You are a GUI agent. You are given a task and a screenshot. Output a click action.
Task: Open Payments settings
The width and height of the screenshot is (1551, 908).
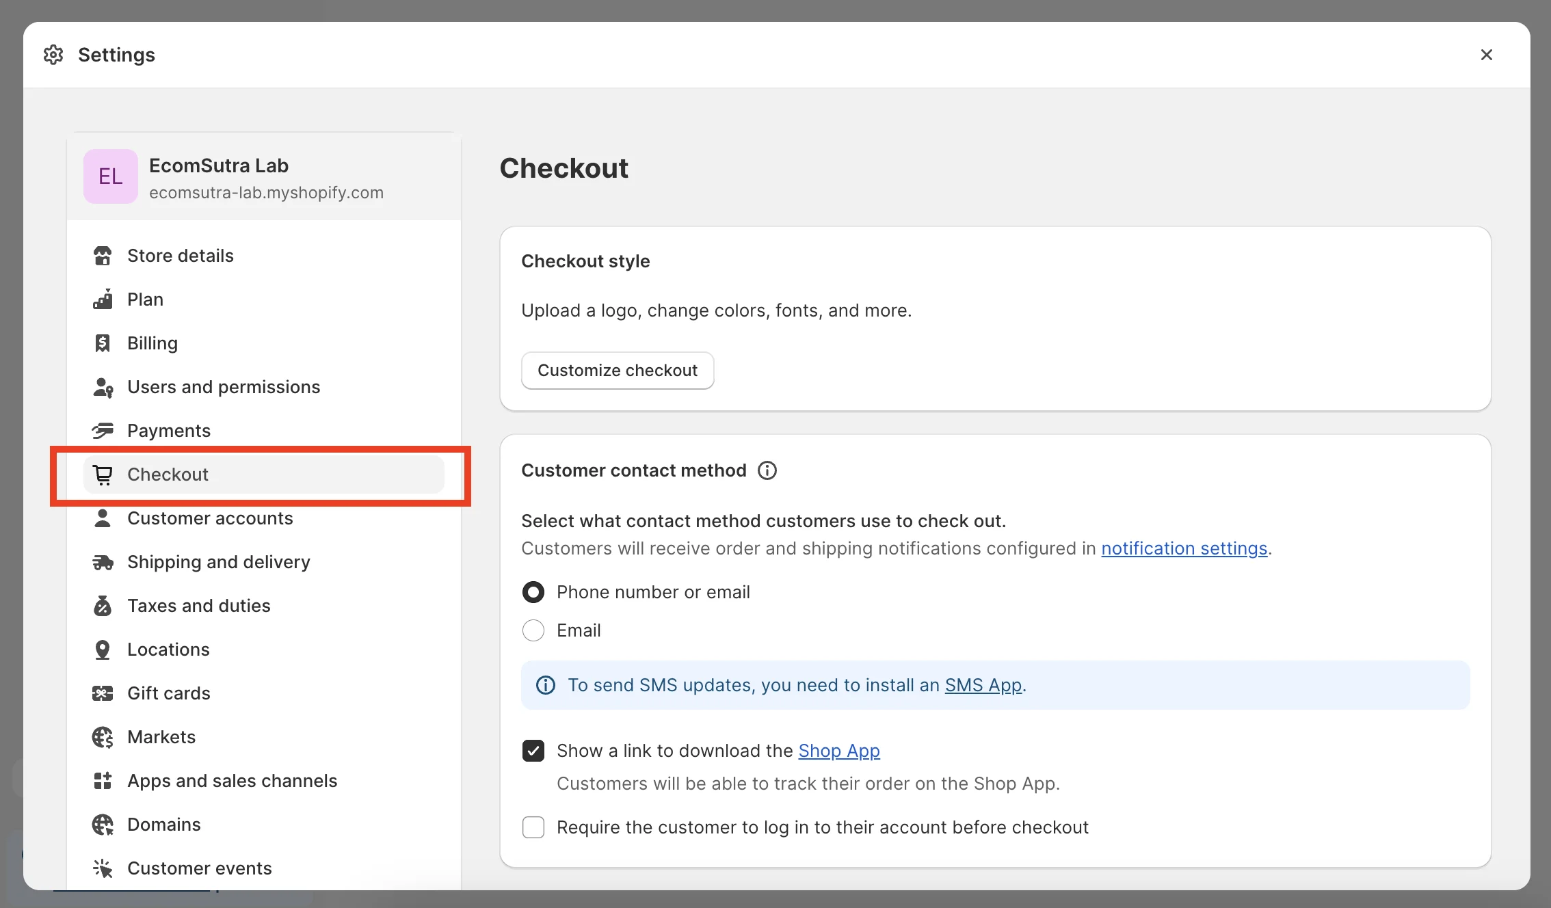coord(264,431)
